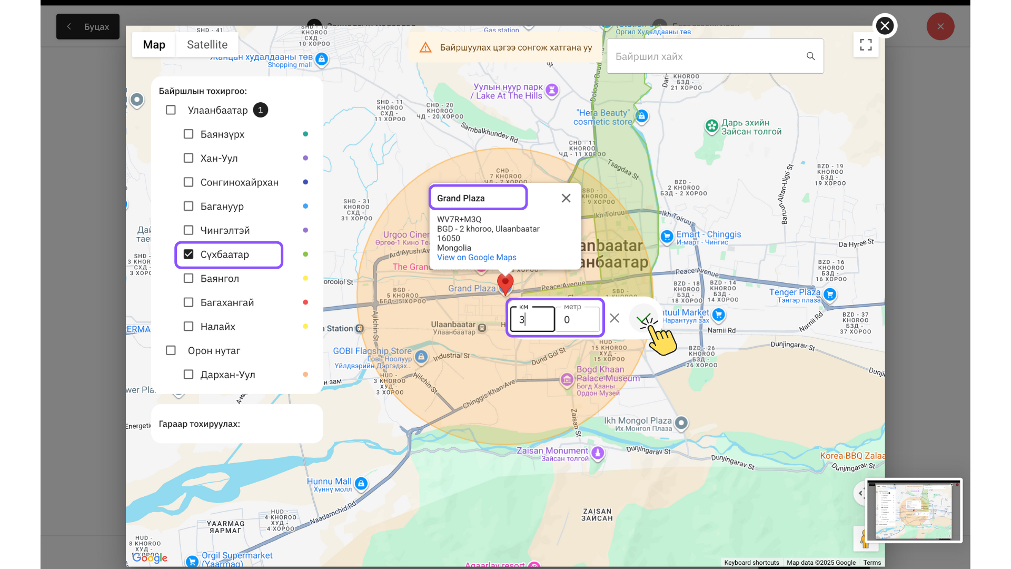Screen dimensions: 1011x569
Task: Cancel radius input with X icon
Action: click(x=614, y=318)
